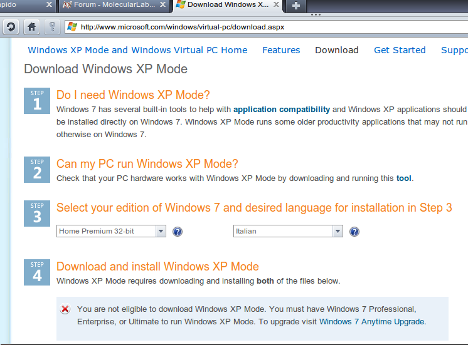Image resolution: width=468 pixels, height=345 pixels.
Task: Select the Download nav item
Action: tap(337, 50)
